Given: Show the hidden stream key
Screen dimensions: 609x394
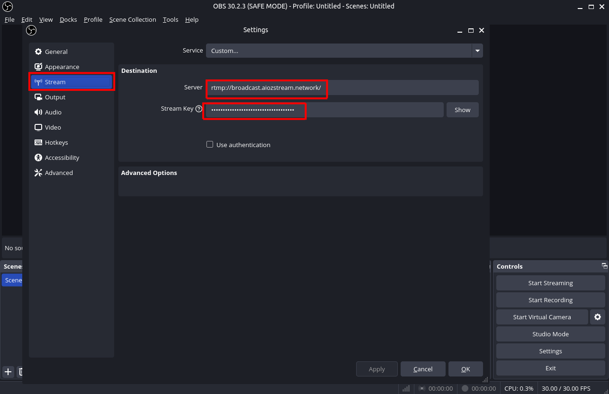Looking at the screenshot, I should 462,109.
